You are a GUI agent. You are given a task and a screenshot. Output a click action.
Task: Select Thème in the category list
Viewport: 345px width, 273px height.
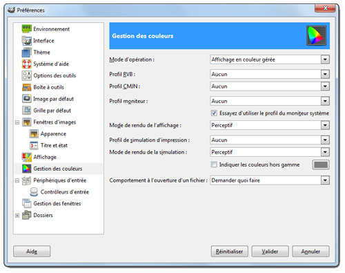pyautogui.click(x=41, y=53)
